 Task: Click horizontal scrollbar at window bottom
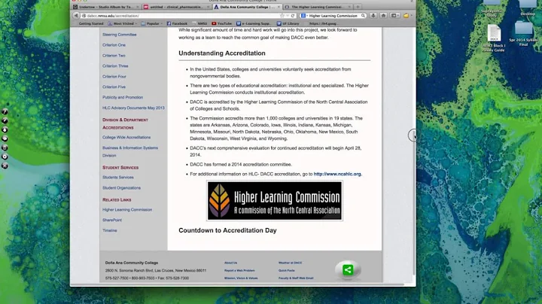pos(237,284)
